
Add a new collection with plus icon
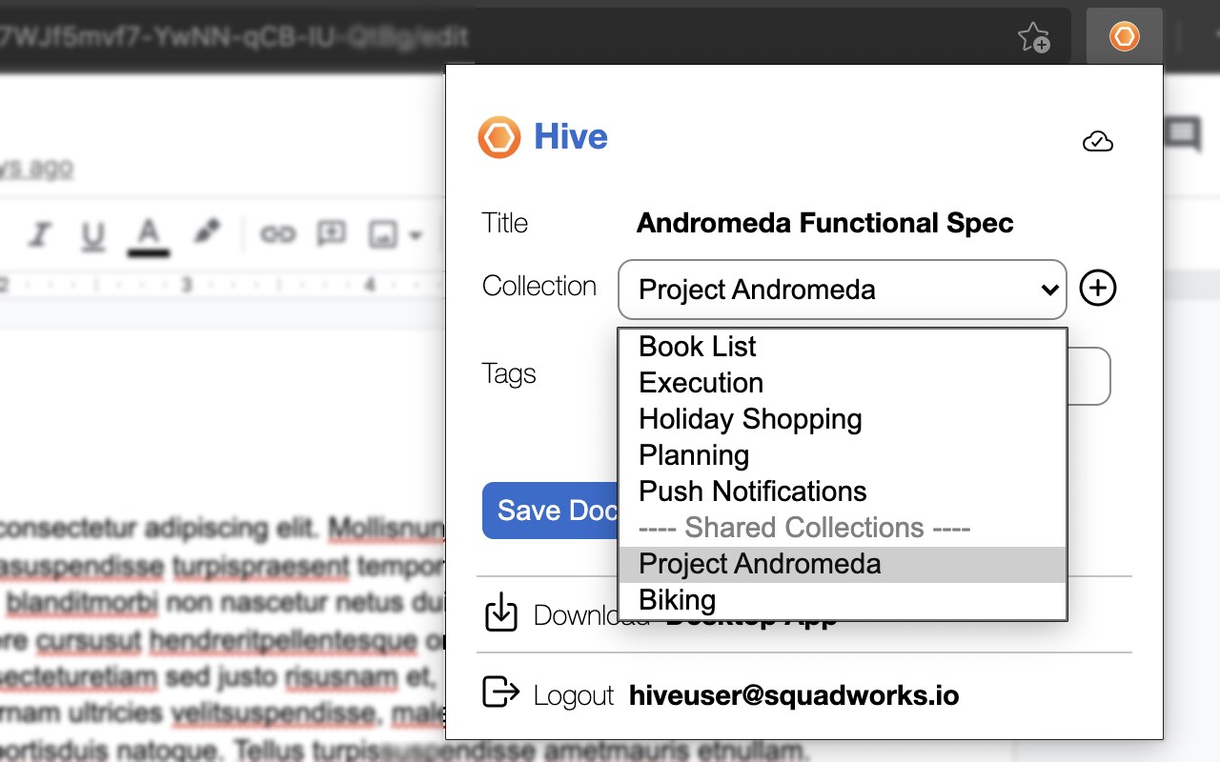point(1098,288)
